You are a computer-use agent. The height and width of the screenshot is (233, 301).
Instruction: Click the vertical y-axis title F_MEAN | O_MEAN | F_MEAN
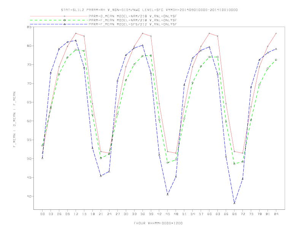(14, 120)
